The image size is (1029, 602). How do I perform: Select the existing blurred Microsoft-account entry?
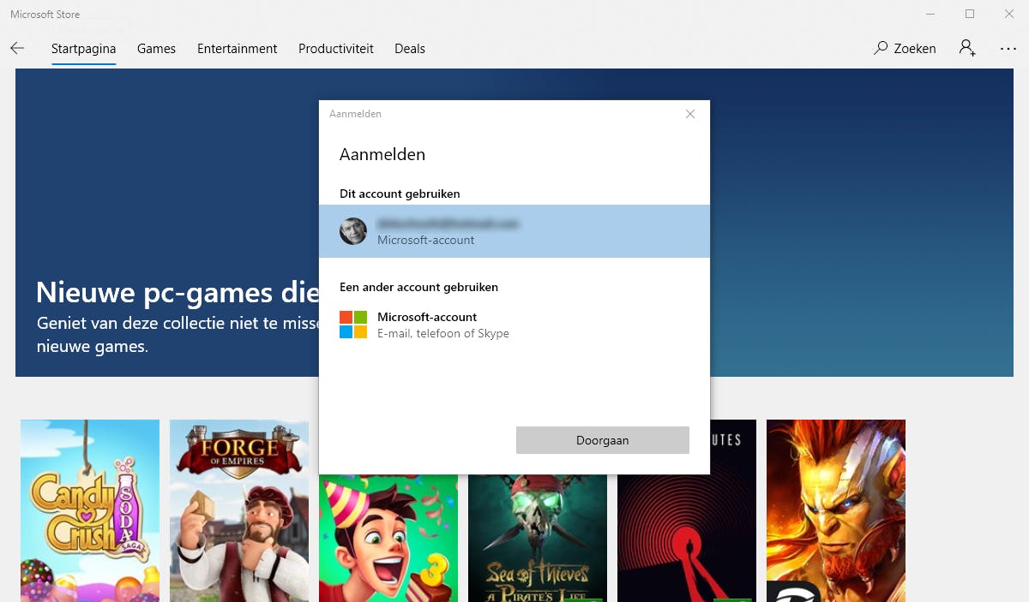click(x=514, y=231)
